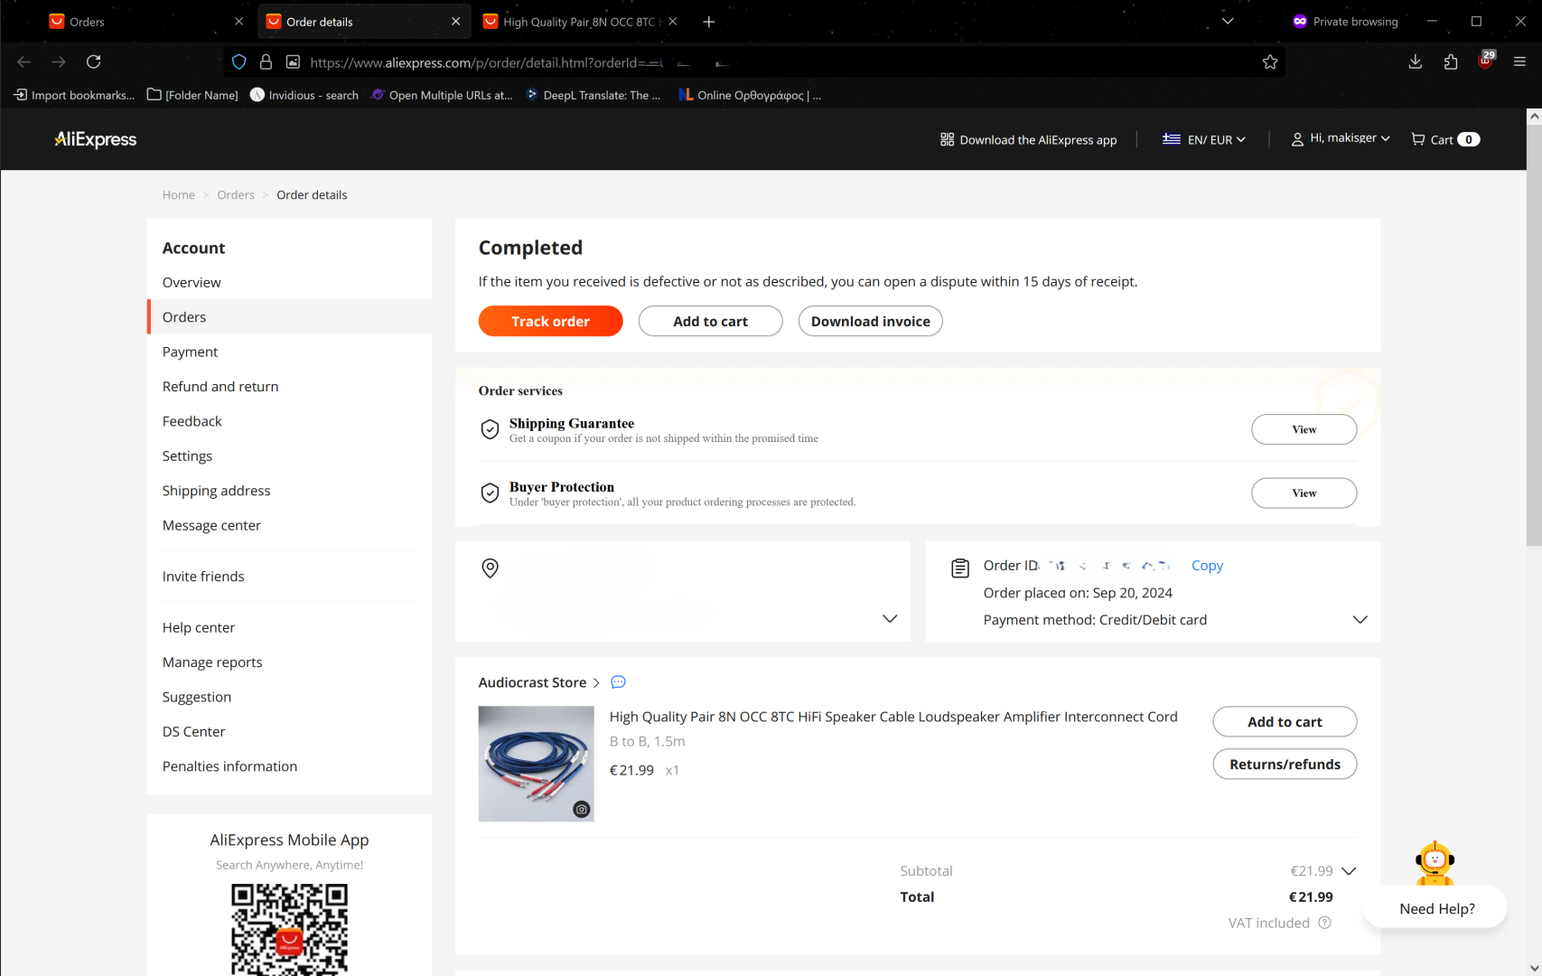Close the Order details tab

pyautogui.click(x=455, y=22)
